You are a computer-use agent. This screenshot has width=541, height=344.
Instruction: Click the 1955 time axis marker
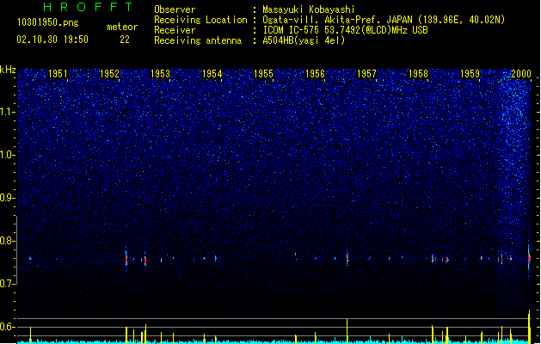(263, 74)
